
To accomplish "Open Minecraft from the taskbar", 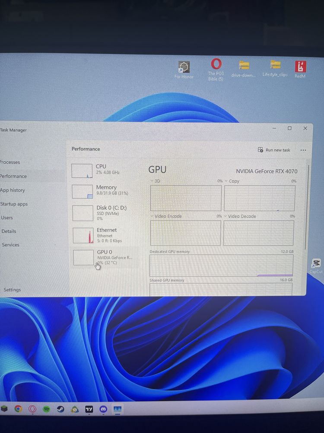I will pos(4,408).
